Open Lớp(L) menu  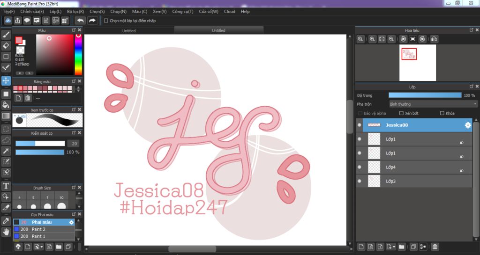(x=55, y=12)
